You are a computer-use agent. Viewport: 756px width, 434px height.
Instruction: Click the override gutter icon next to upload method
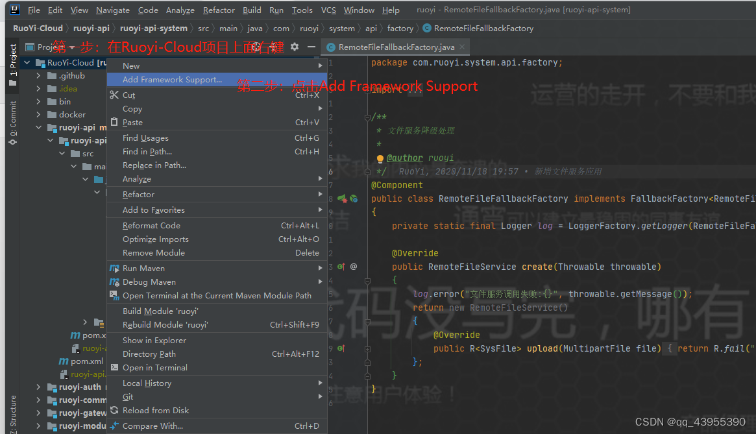[341, 348]
